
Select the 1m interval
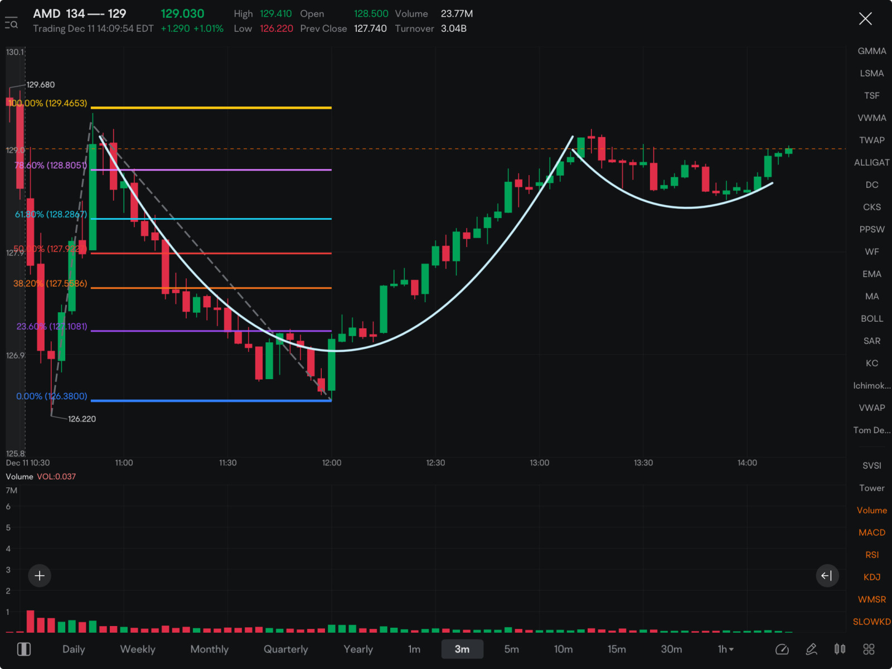click(414, 649)
